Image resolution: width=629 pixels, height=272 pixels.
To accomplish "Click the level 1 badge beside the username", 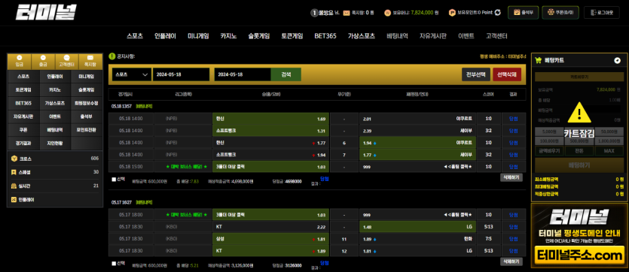I will point(314,13).
